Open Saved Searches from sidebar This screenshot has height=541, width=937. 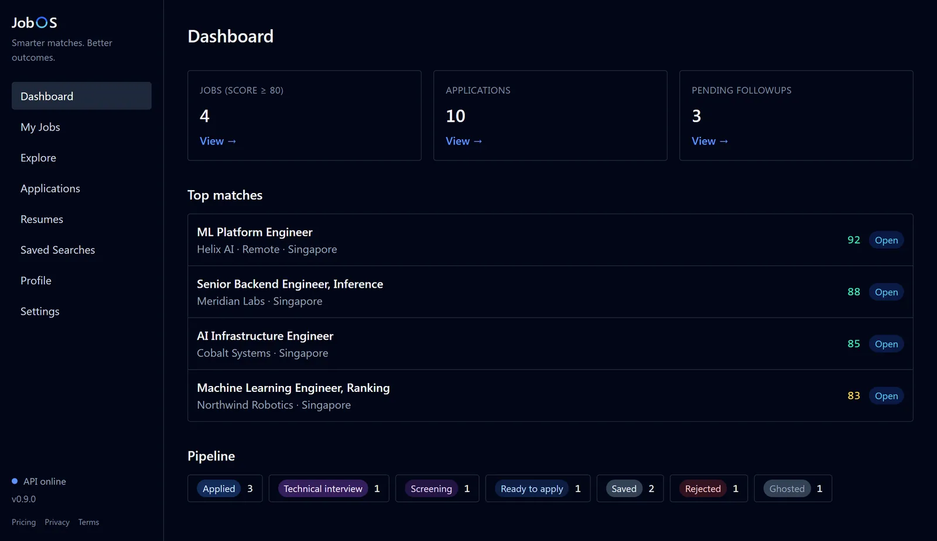pos(81,250)
